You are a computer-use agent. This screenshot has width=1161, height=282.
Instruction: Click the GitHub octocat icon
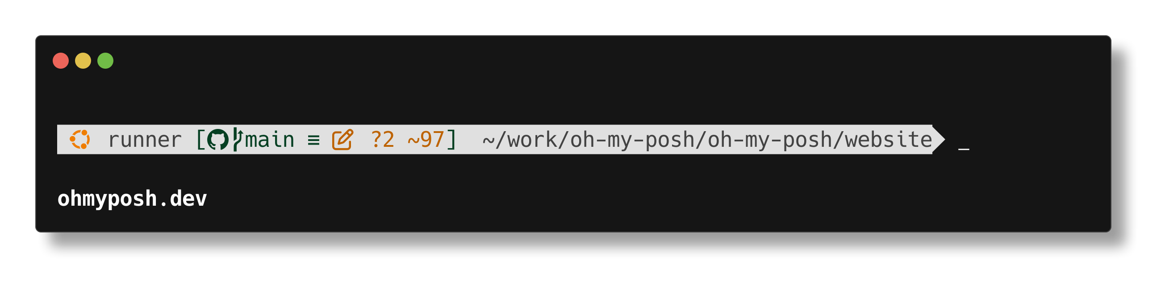[x=218, y=140]
